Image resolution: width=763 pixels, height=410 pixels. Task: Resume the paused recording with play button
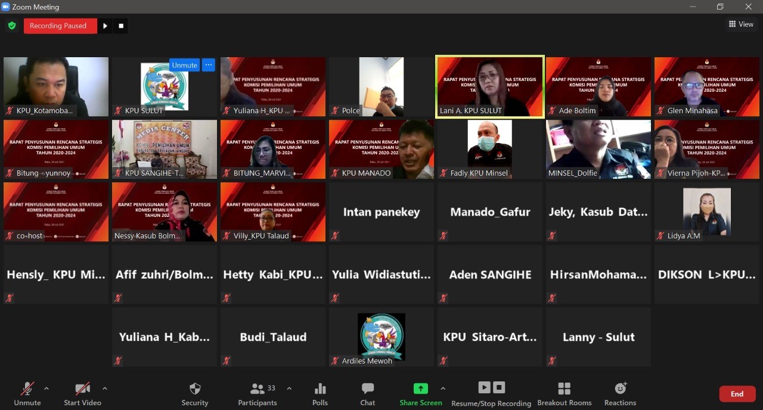click(105, 26)
